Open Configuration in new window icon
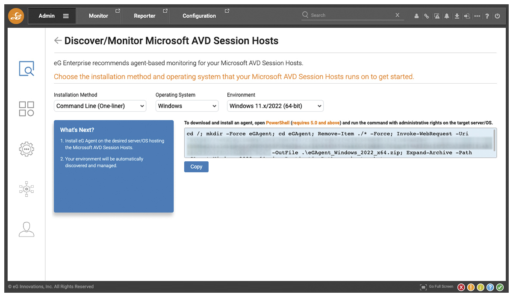 227,11
